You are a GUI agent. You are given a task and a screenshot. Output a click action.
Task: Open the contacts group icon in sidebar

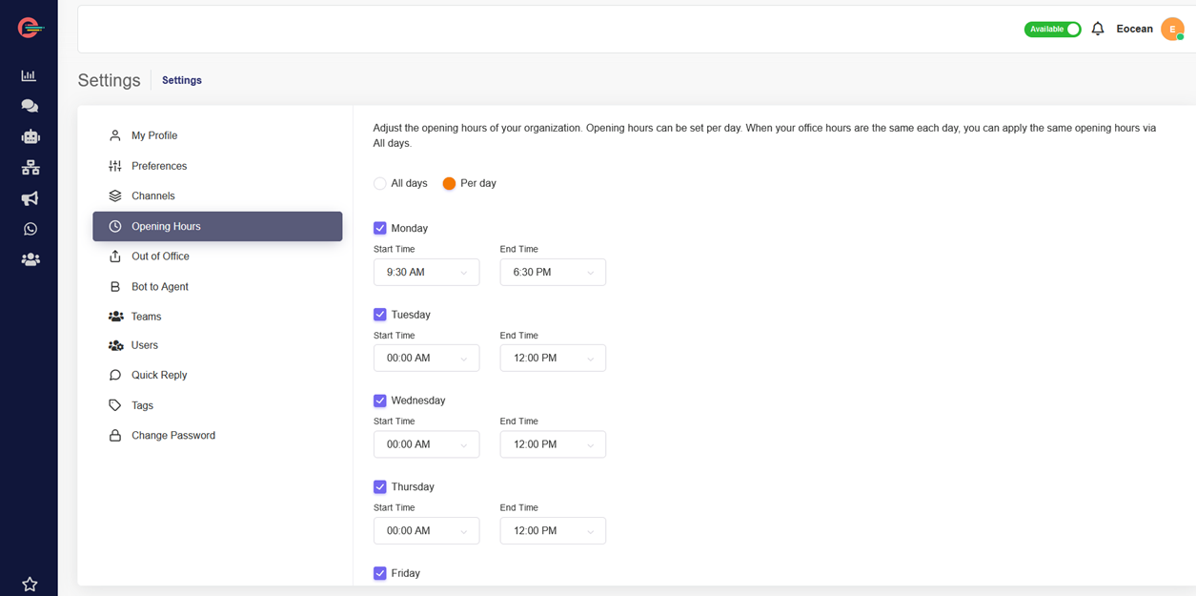(x=30, y=259)
